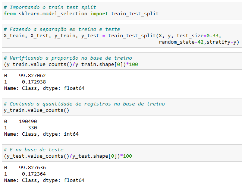Screen dimensions: 242x186
Task: Click the 'Fazendo a separação' comment line
Action: tap(62, 29)
